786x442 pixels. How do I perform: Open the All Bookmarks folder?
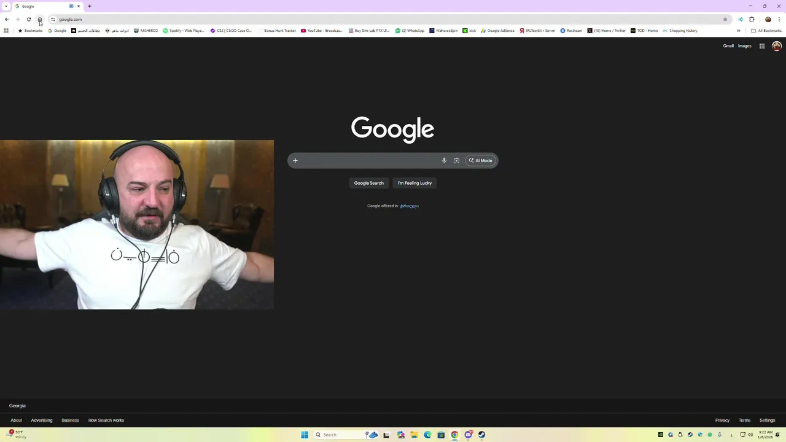[x=766, y=31]
